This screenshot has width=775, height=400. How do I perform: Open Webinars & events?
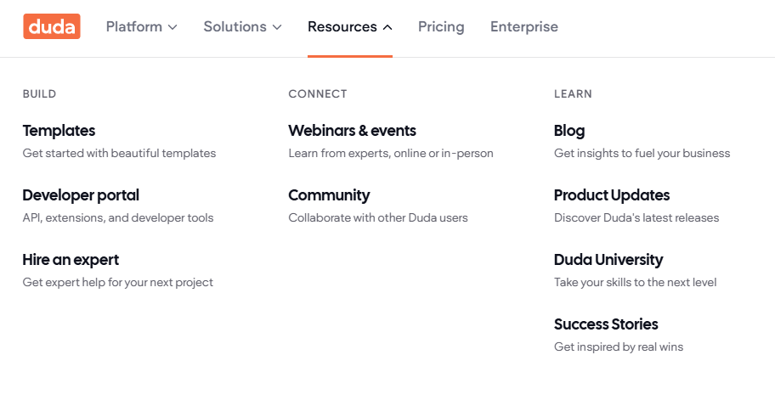pos(353,131)
